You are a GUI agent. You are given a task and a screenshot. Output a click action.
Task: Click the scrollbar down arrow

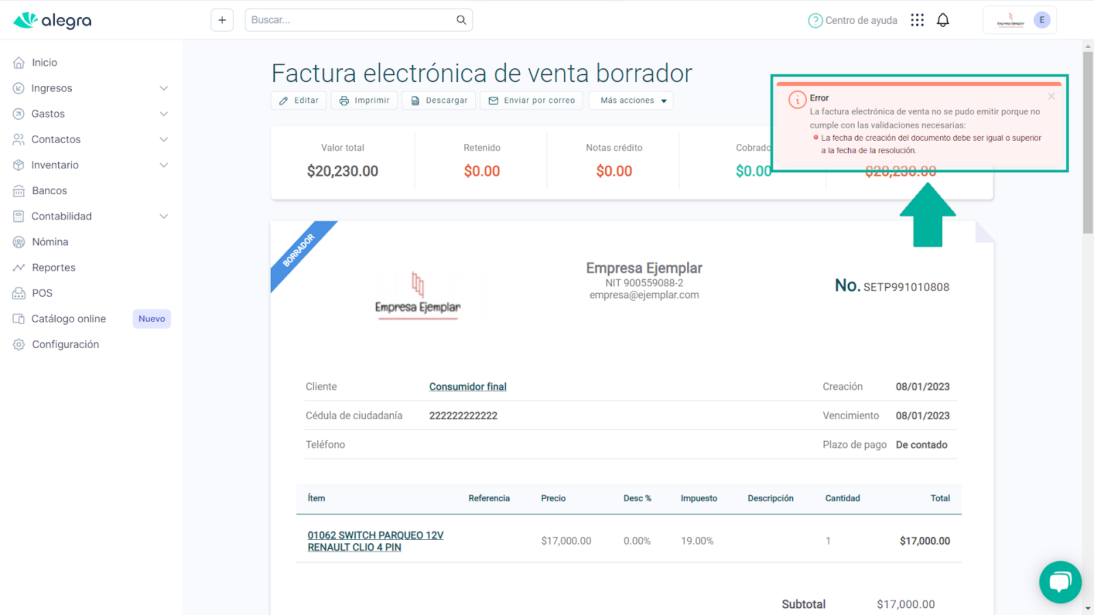tap(1088, 608)
